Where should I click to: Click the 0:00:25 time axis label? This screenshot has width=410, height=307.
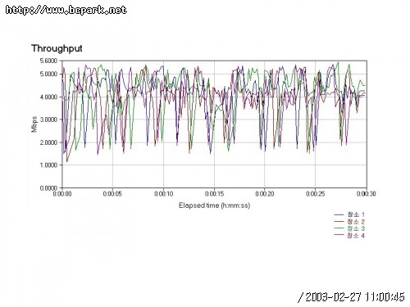tap(316, 194)
